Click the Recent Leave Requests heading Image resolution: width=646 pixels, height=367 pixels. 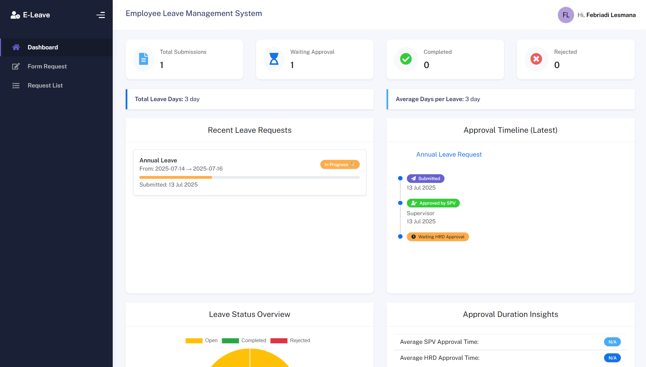(x=250, y=130)
